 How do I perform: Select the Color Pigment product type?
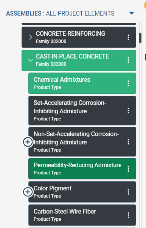[x=82, y=192]
